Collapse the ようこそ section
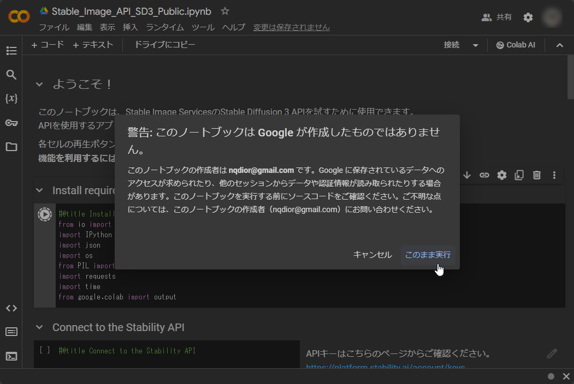Viewport: 574px width, 384px height. [x=38, y=85]
